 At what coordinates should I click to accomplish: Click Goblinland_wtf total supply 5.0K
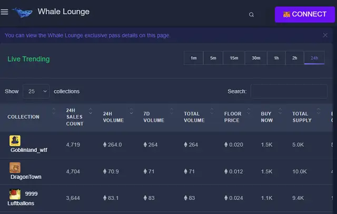pyautogui.click(x=298, y=144)
